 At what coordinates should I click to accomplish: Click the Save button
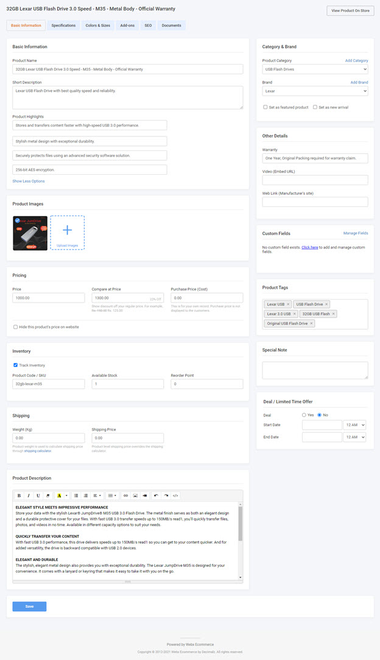tap(29, 606)
